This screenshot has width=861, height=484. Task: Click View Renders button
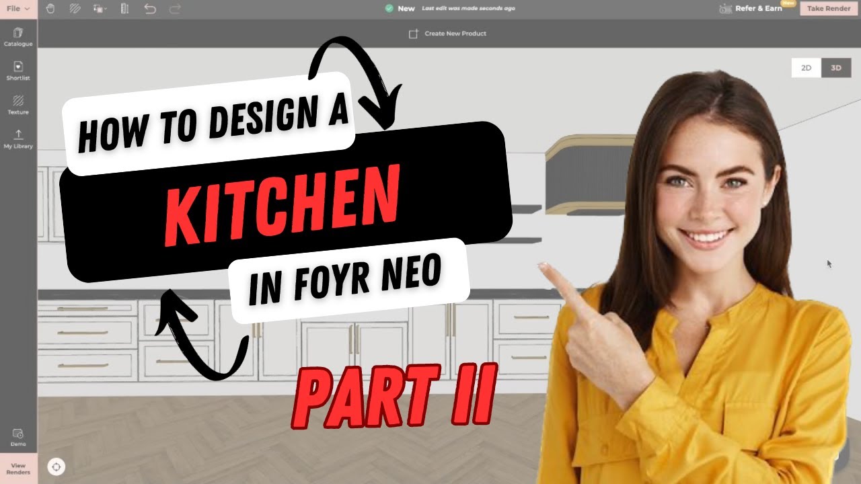18,468
